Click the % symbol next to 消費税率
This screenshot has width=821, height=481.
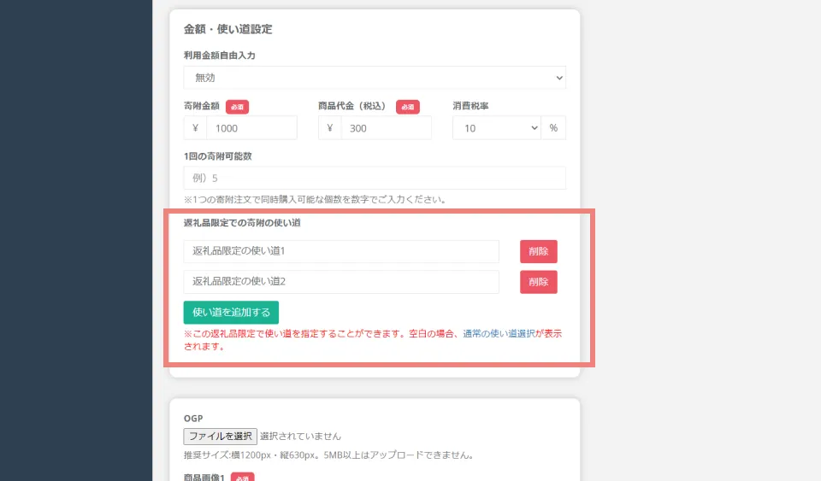coord(553,128)
